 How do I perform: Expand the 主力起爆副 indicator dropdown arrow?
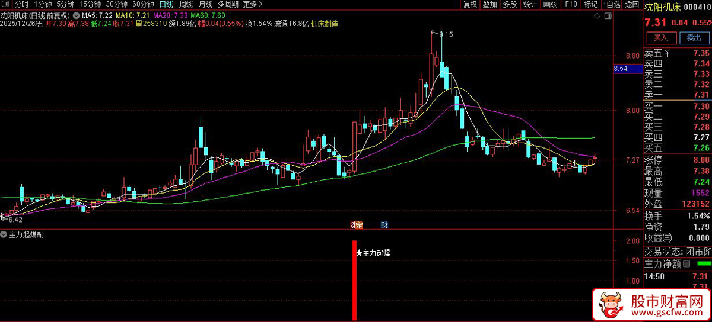[5, 234]
